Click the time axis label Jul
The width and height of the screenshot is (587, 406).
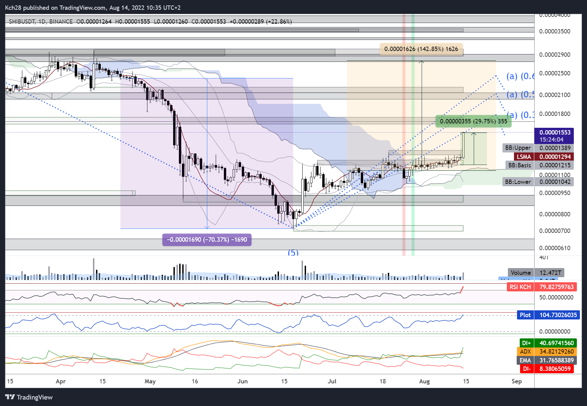332,381
